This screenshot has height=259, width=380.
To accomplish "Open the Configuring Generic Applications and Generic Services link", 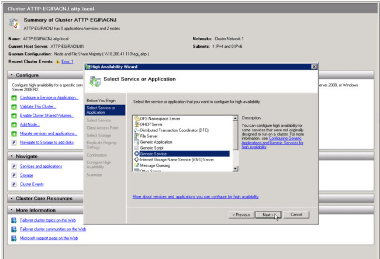I will pos(272,143).
